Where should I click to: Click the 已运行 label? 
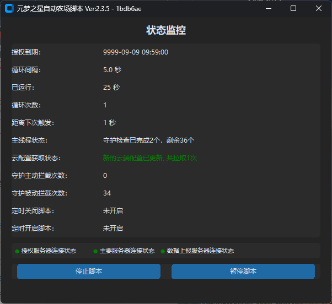point(23,88)
